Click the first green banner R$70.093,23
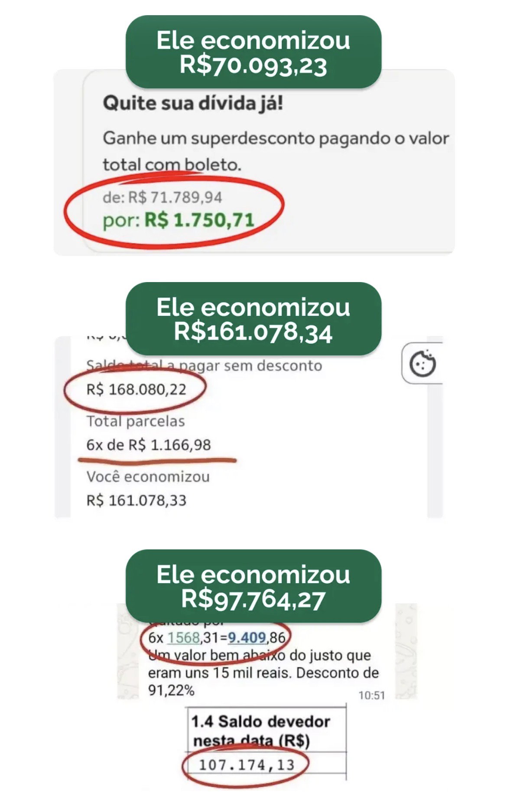 pyautogui.click(x=253, y=52)
